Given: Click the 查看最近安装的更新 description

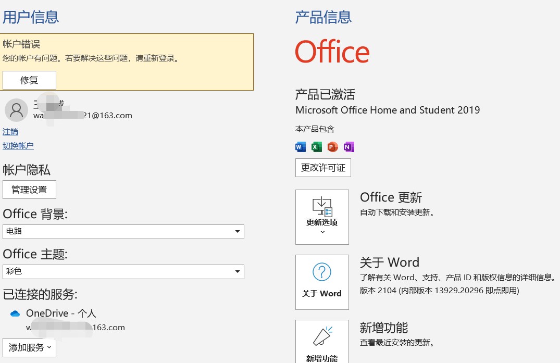Looking at the screenshot, I should coord(397,343).
